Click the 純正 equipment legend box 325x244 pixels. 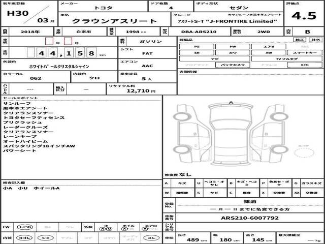click(x=300, y=40)
